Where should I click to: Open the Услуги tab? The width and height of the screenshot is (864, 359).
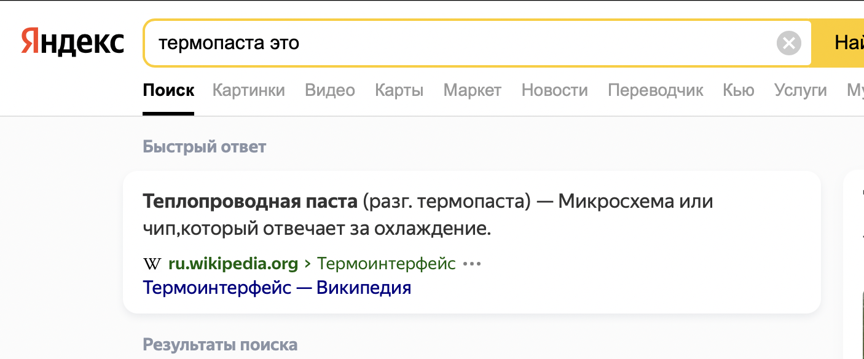coord(800,90)
